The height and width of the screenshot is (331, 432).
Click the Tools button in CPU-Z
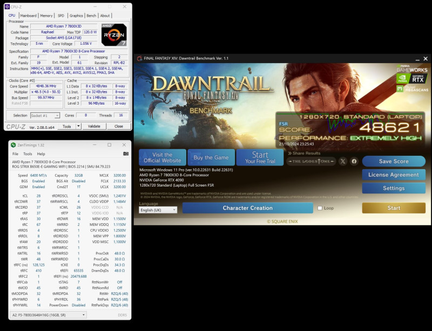tap(66, 126)
